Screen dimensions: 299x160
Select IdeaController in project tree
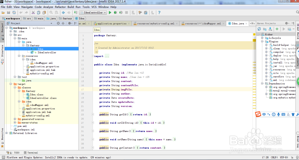coord(47,52)
